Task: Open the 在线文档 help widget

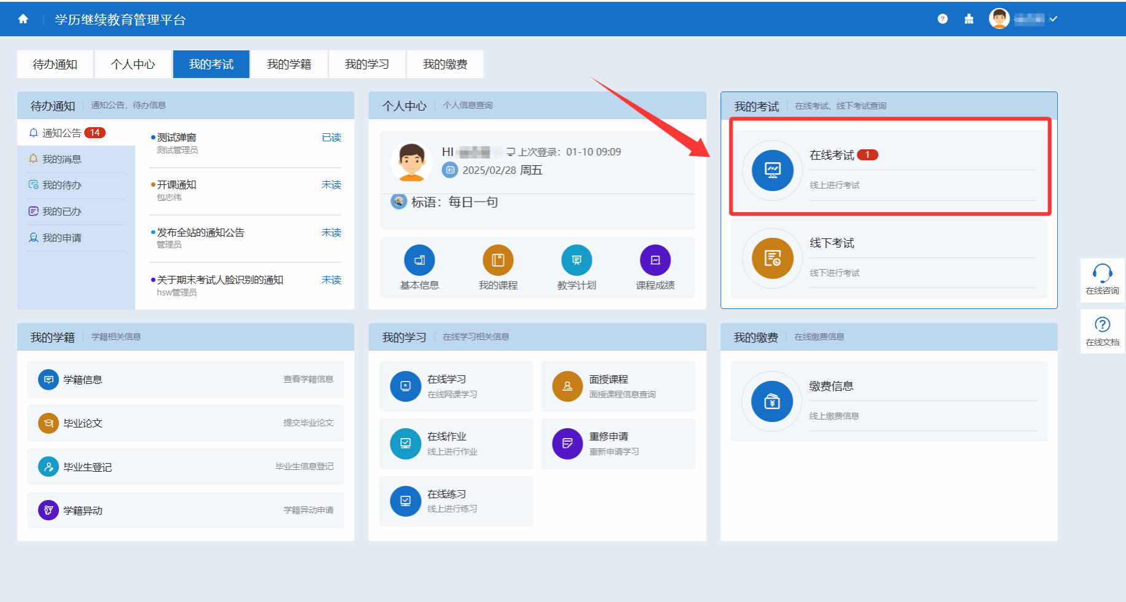Action: click(x=1102, y=330)
